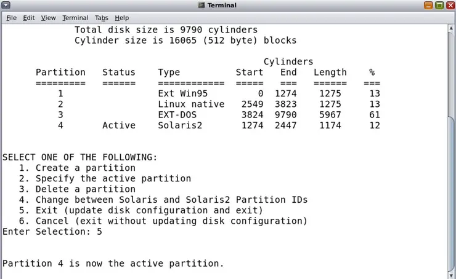The image size is (456, 279).
Task: Click the Active status text
Action: (118, 125)
